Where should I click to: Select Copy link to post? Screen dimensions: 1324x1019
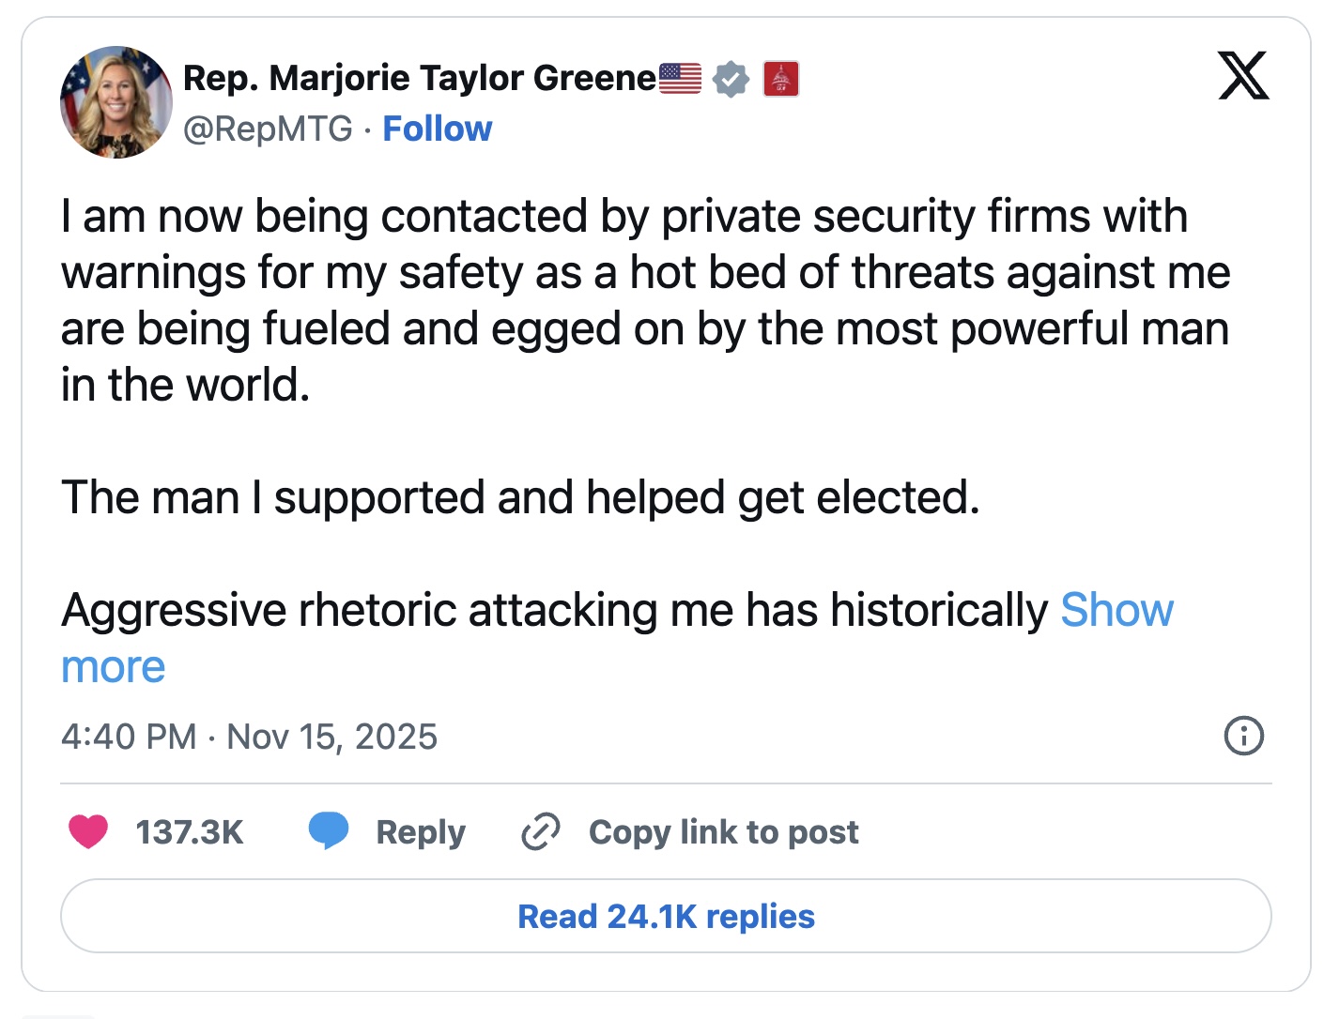[723, 832]
